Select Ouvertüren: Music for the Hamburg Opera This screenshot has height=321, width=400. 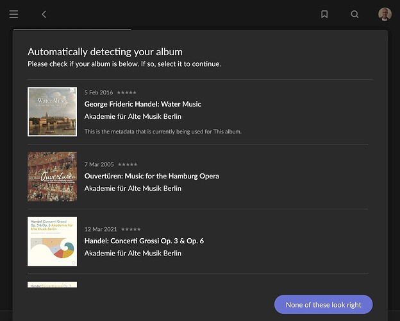pos(151,176)
